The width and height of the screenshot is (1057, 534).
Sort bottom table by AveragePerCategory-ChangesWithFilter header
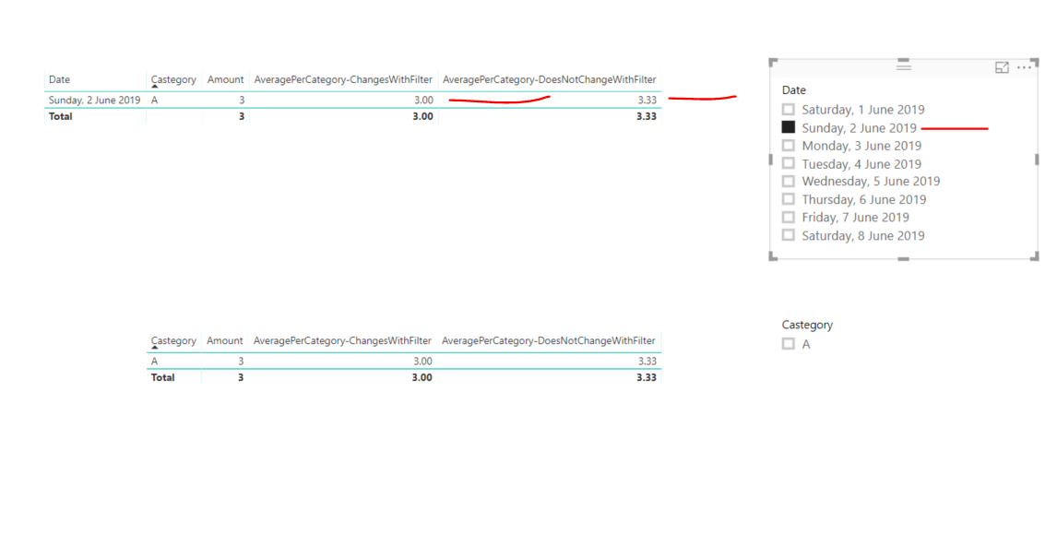(x=342, y=340)
